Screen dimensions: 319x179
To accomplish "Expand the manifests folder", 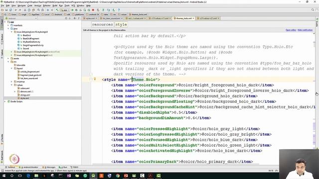I will click(8, 25).
